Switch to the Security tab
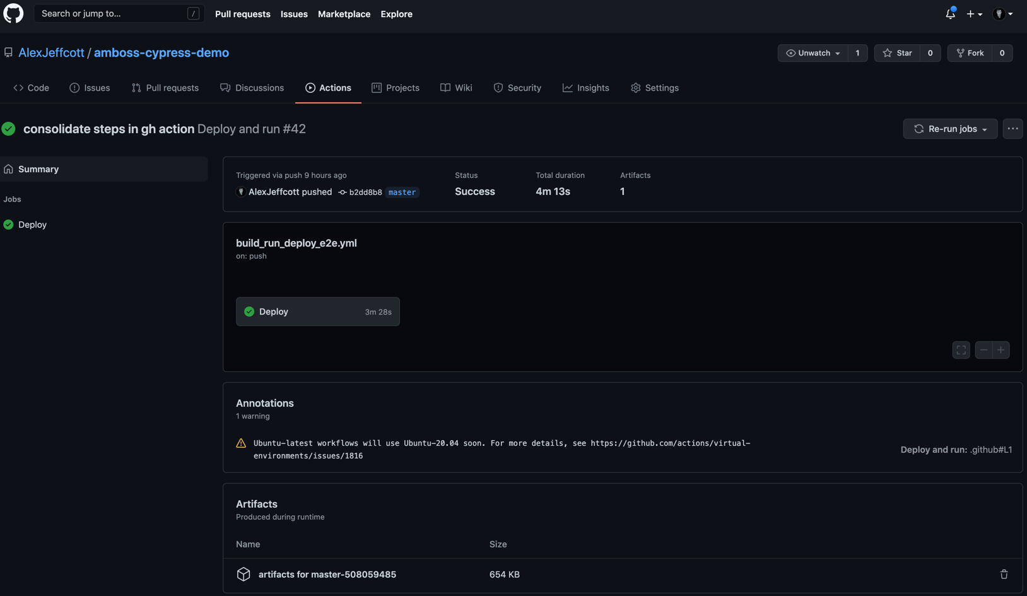The width and height of the screenshot is (1027, 596). click(517, 88)
